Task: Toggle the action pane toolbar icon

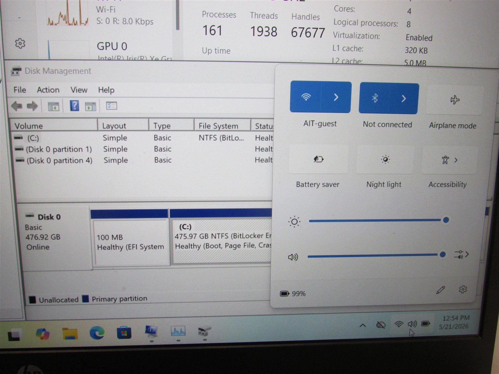Action: coord(90,107)
